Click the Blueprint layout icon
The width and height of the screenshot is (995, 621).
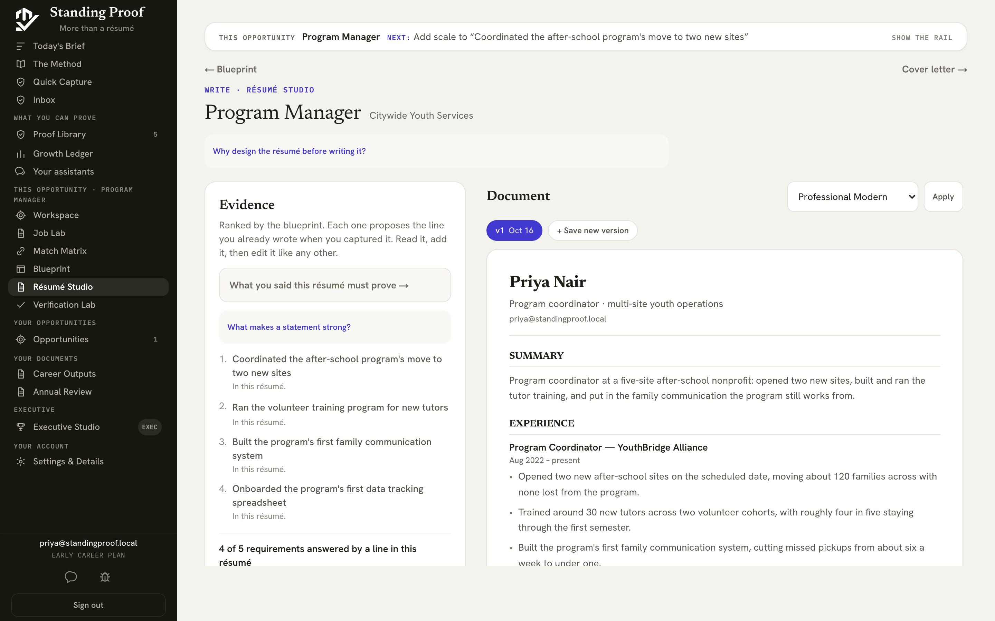21,269
